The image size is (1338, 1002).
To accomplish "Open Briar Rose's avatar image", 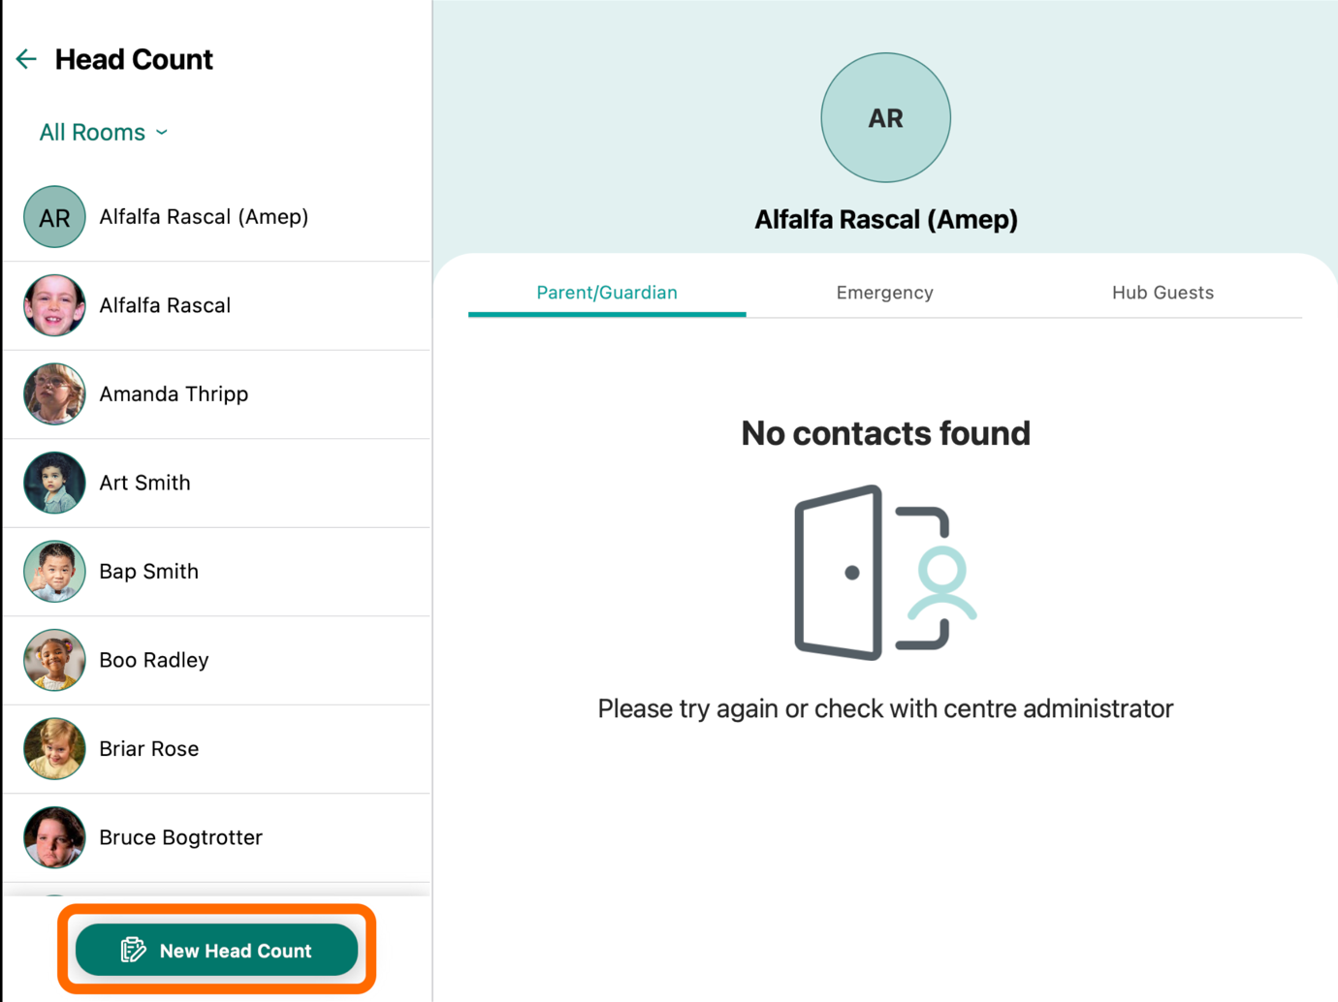I will pyautogui.click(x=54, y=749).
